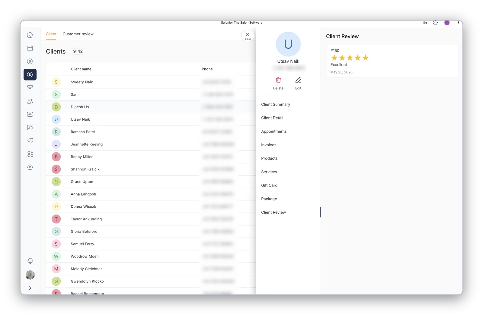Select client row Sam
483x315 pixels.
click(x=151, y=94)
